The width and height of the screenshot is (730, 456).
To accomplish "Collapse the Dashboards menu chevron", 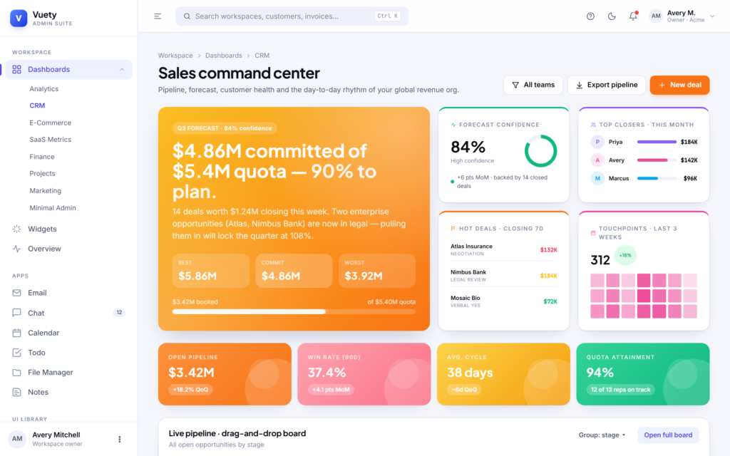I will point(122,69).
